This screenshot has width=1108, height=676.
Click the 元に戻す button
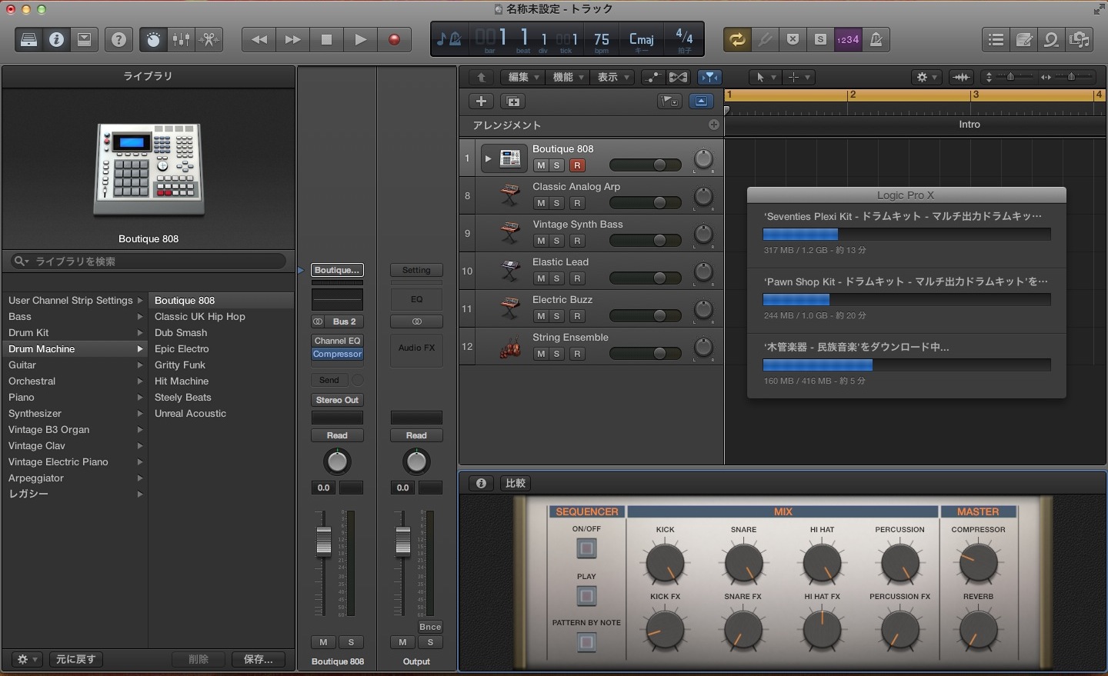pyautogui.click(x=76, y=659)
